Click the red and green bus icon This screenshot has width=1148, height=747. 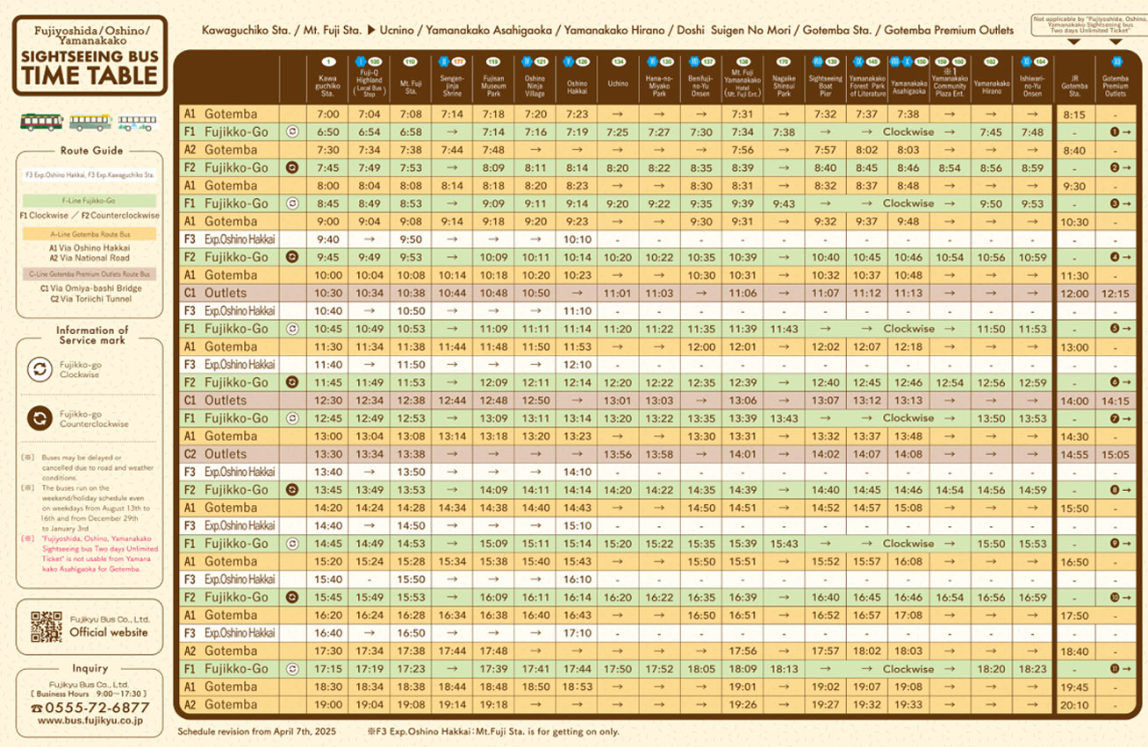tap(44, 120)
